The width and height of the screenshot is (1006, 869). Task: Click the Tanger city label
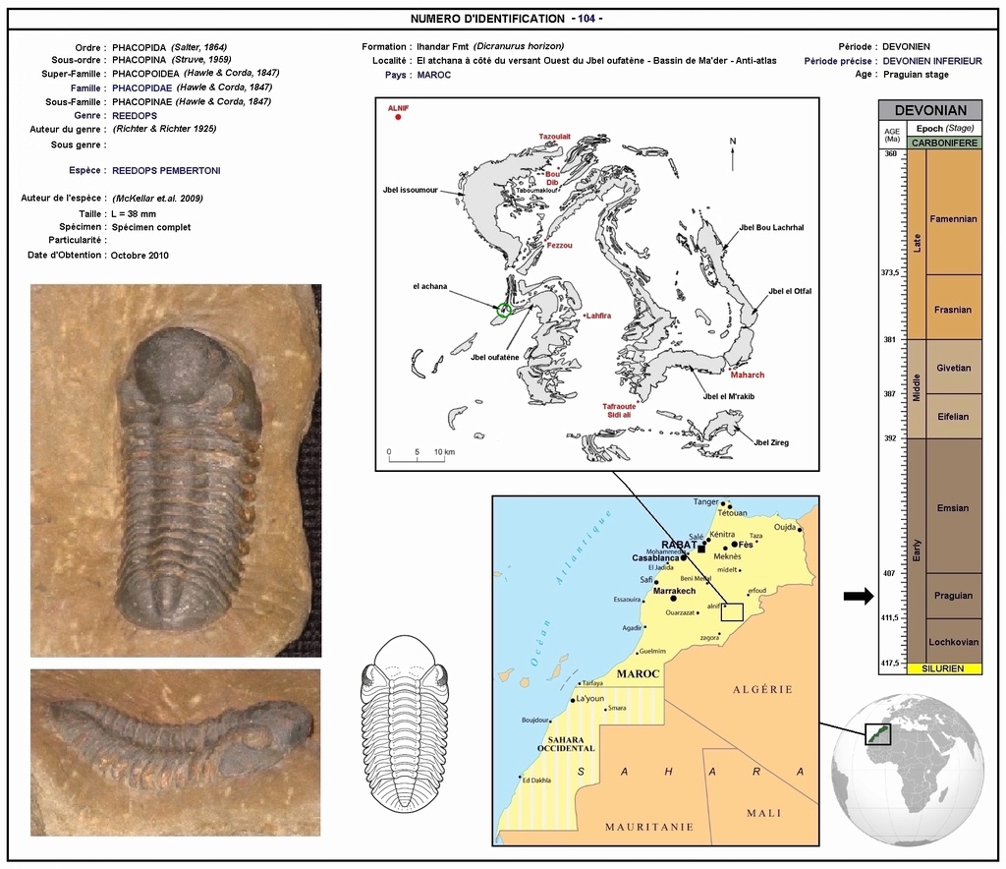point(705,502)
